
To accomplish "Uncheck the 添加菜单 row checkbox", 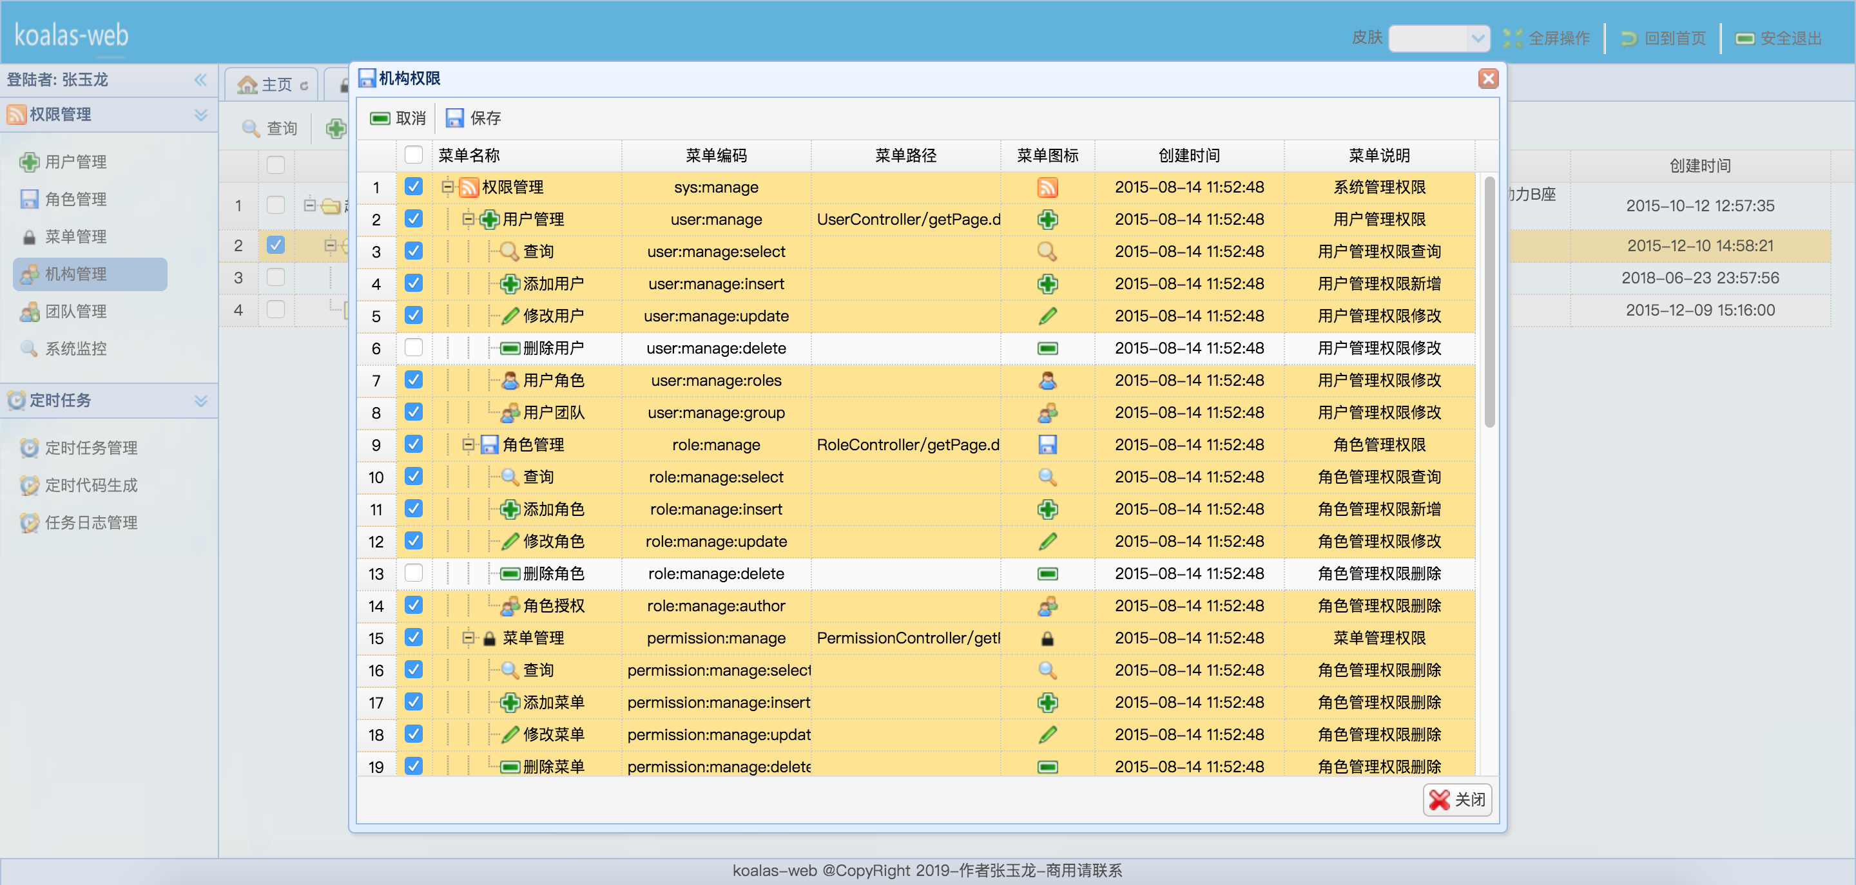I will coord(414,702).
